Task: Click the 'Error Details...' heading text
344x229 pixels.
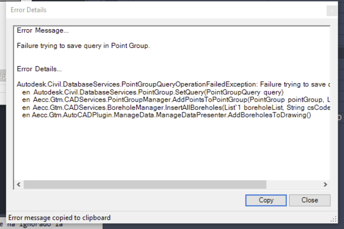Action: click(x=39, y=69)
